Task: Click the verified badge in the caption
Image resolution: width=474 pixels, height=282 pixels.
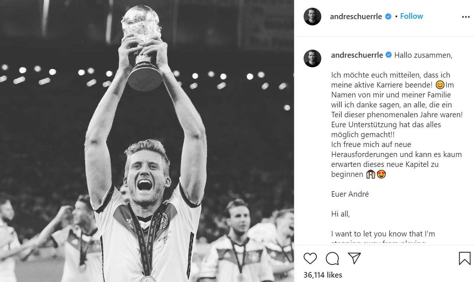Action: pyautogui.click(x=389, y=55)
